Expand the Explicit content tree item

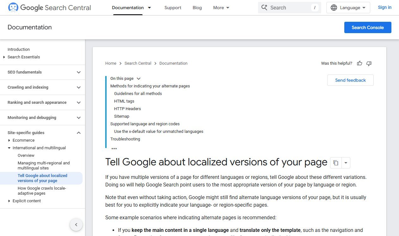click(x=9, y=201)
